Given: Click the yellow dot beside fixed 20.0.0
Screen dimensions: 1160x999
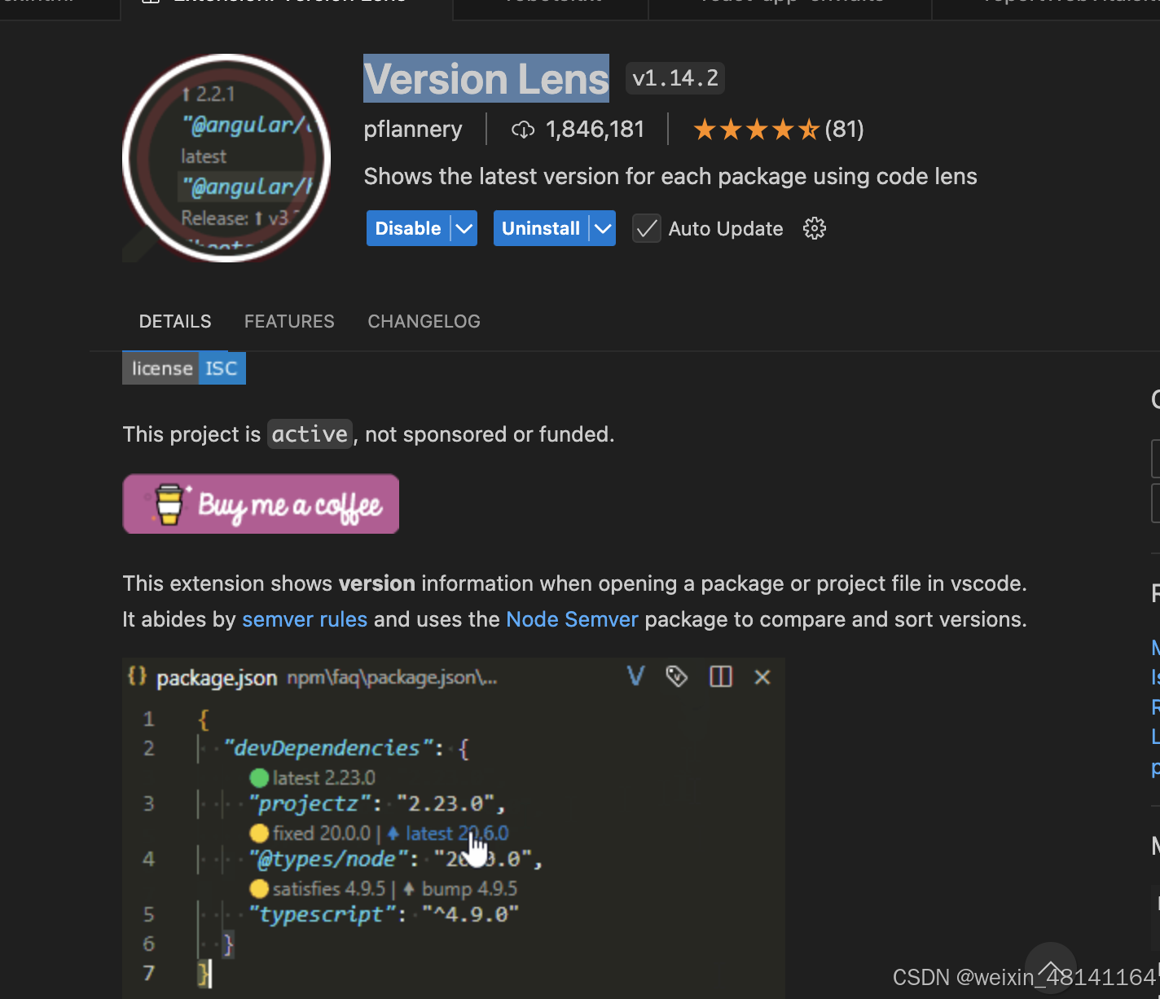Looking at the screenshot, I should click(x=259, y=833).
